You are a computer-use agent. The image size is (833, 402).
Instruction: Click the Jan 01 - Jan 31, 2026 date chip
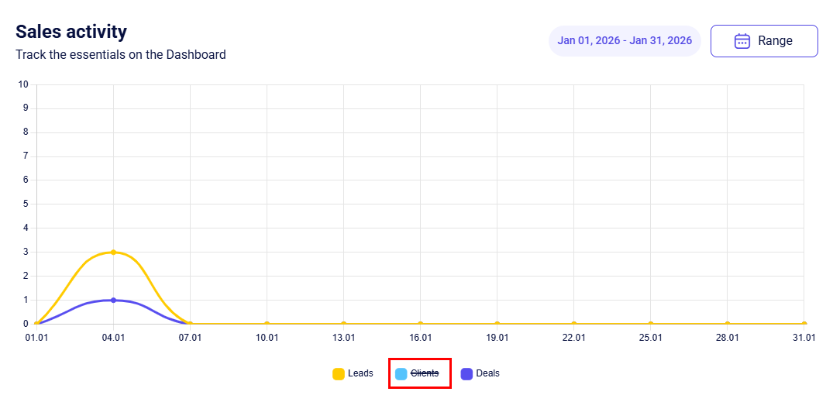(624, 41)
